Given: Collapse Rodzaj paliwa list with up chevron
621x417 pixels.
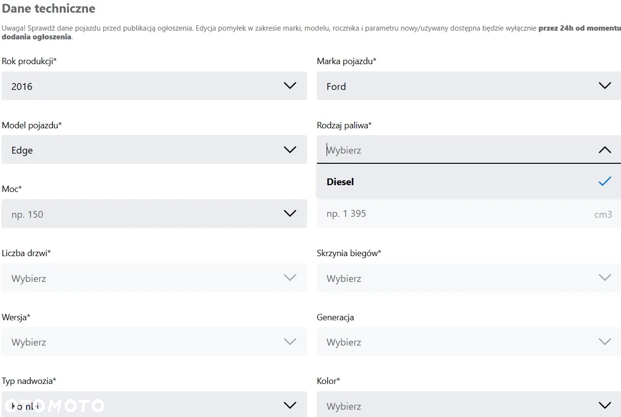Looking at the screenshot, I should (x=604, y=150).
